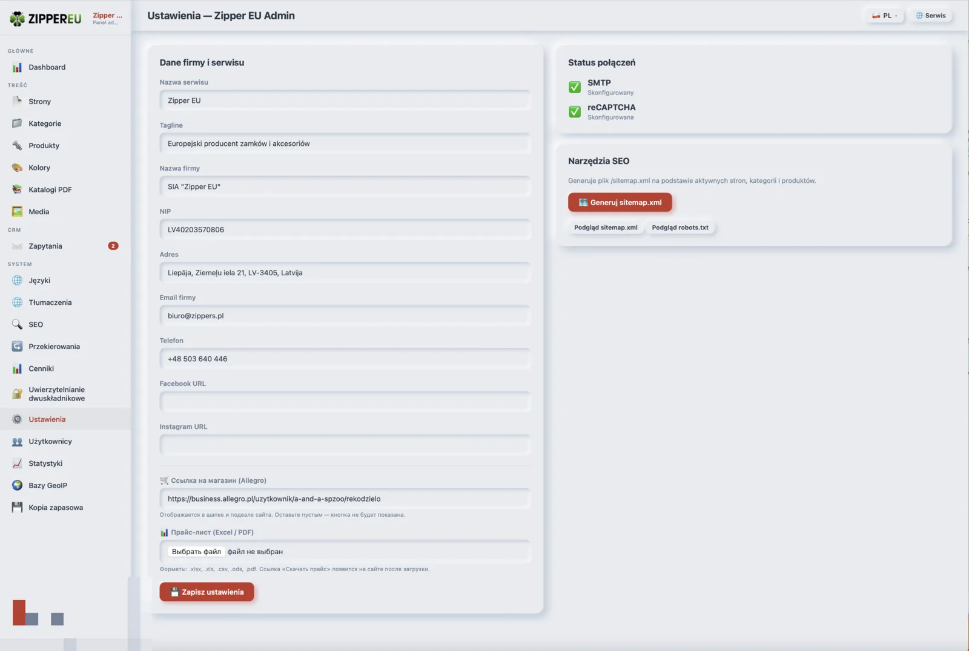Click the Katalogi PDF books icon
969x651 pixels.
click(x=17, y=189)
